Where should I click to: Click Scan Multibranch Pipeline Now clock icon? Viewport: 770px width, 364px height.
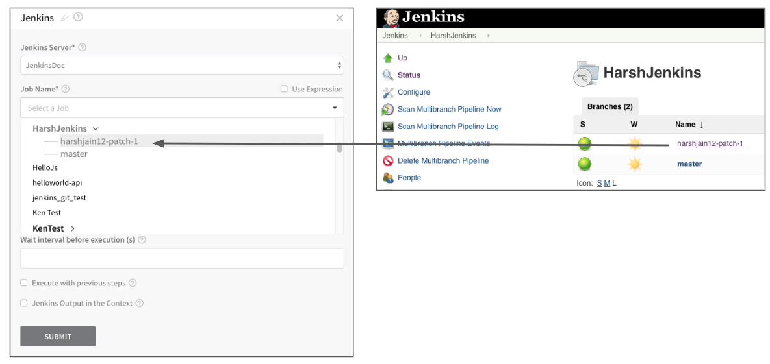tap(388, 110)
